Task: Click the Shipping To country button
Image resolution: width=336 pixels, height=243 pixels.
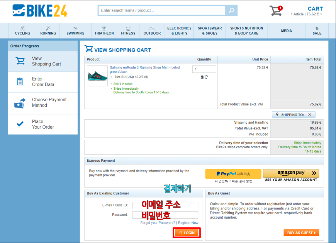Action: [x=294, y=115]
